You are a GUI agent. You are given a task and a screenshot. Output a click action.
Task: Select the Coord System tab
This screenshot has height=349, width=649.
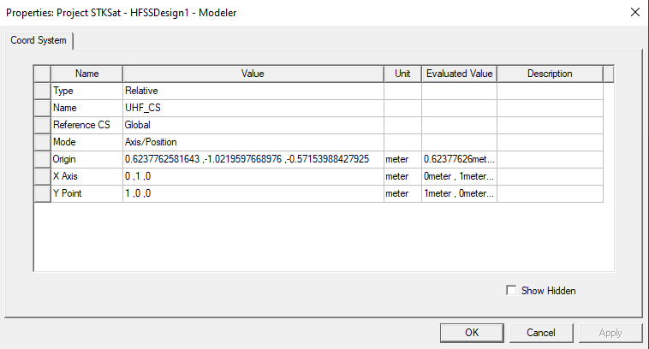pyautogui.click(x=39, y=41)
